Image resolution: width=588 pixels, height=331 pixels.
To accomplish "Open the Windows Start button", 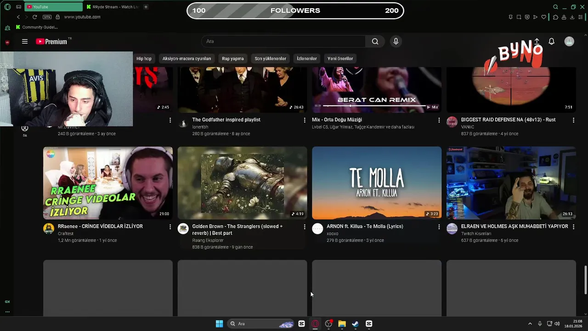I will pyautogui.click(x=219, y=324).
